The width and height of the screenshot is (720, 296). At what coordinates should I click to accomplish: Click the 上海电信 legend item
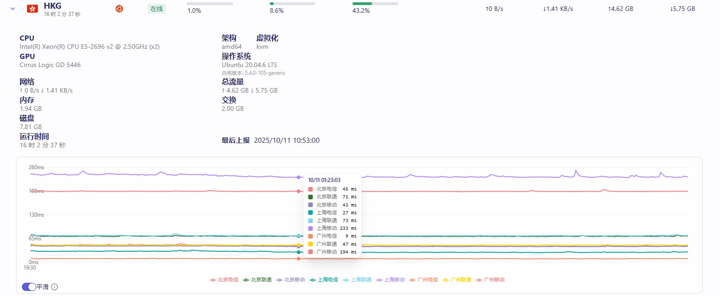pos(324,280)
